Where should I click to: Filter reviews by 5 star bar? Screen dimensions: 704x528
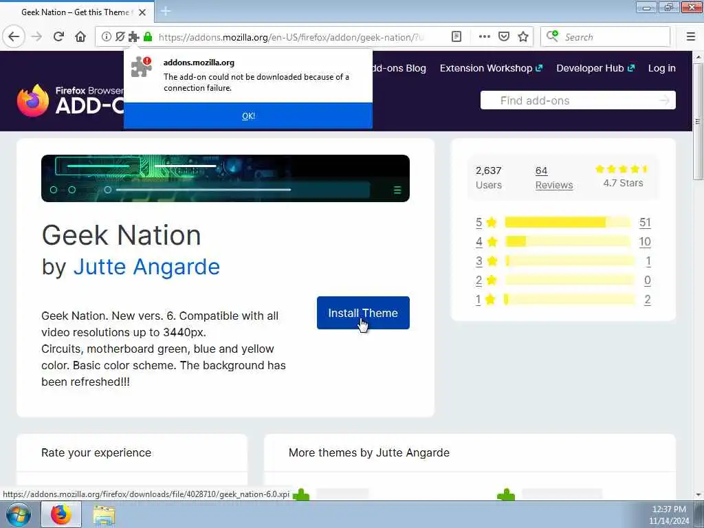click(x=567, y=222)
